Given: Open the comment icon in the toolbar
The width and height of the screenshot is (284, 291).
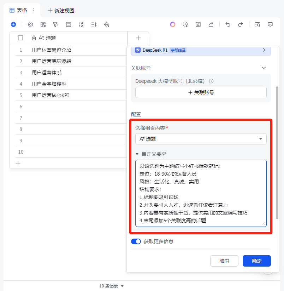Looking at the screenshot, I should [x=270, y=24].
